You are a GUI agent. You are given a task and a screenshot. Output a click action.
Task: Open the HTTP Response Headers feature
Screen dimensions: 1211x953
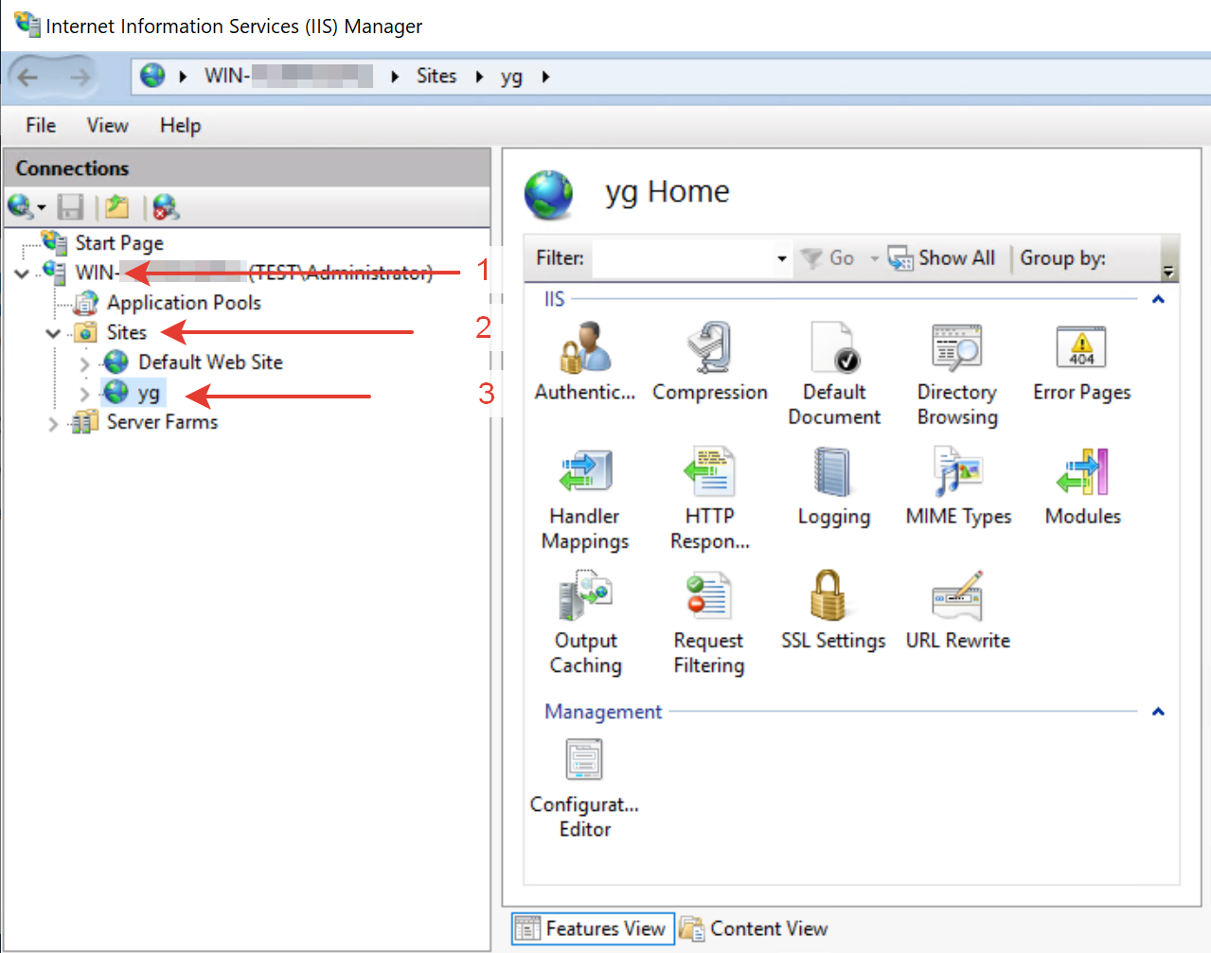710,498
